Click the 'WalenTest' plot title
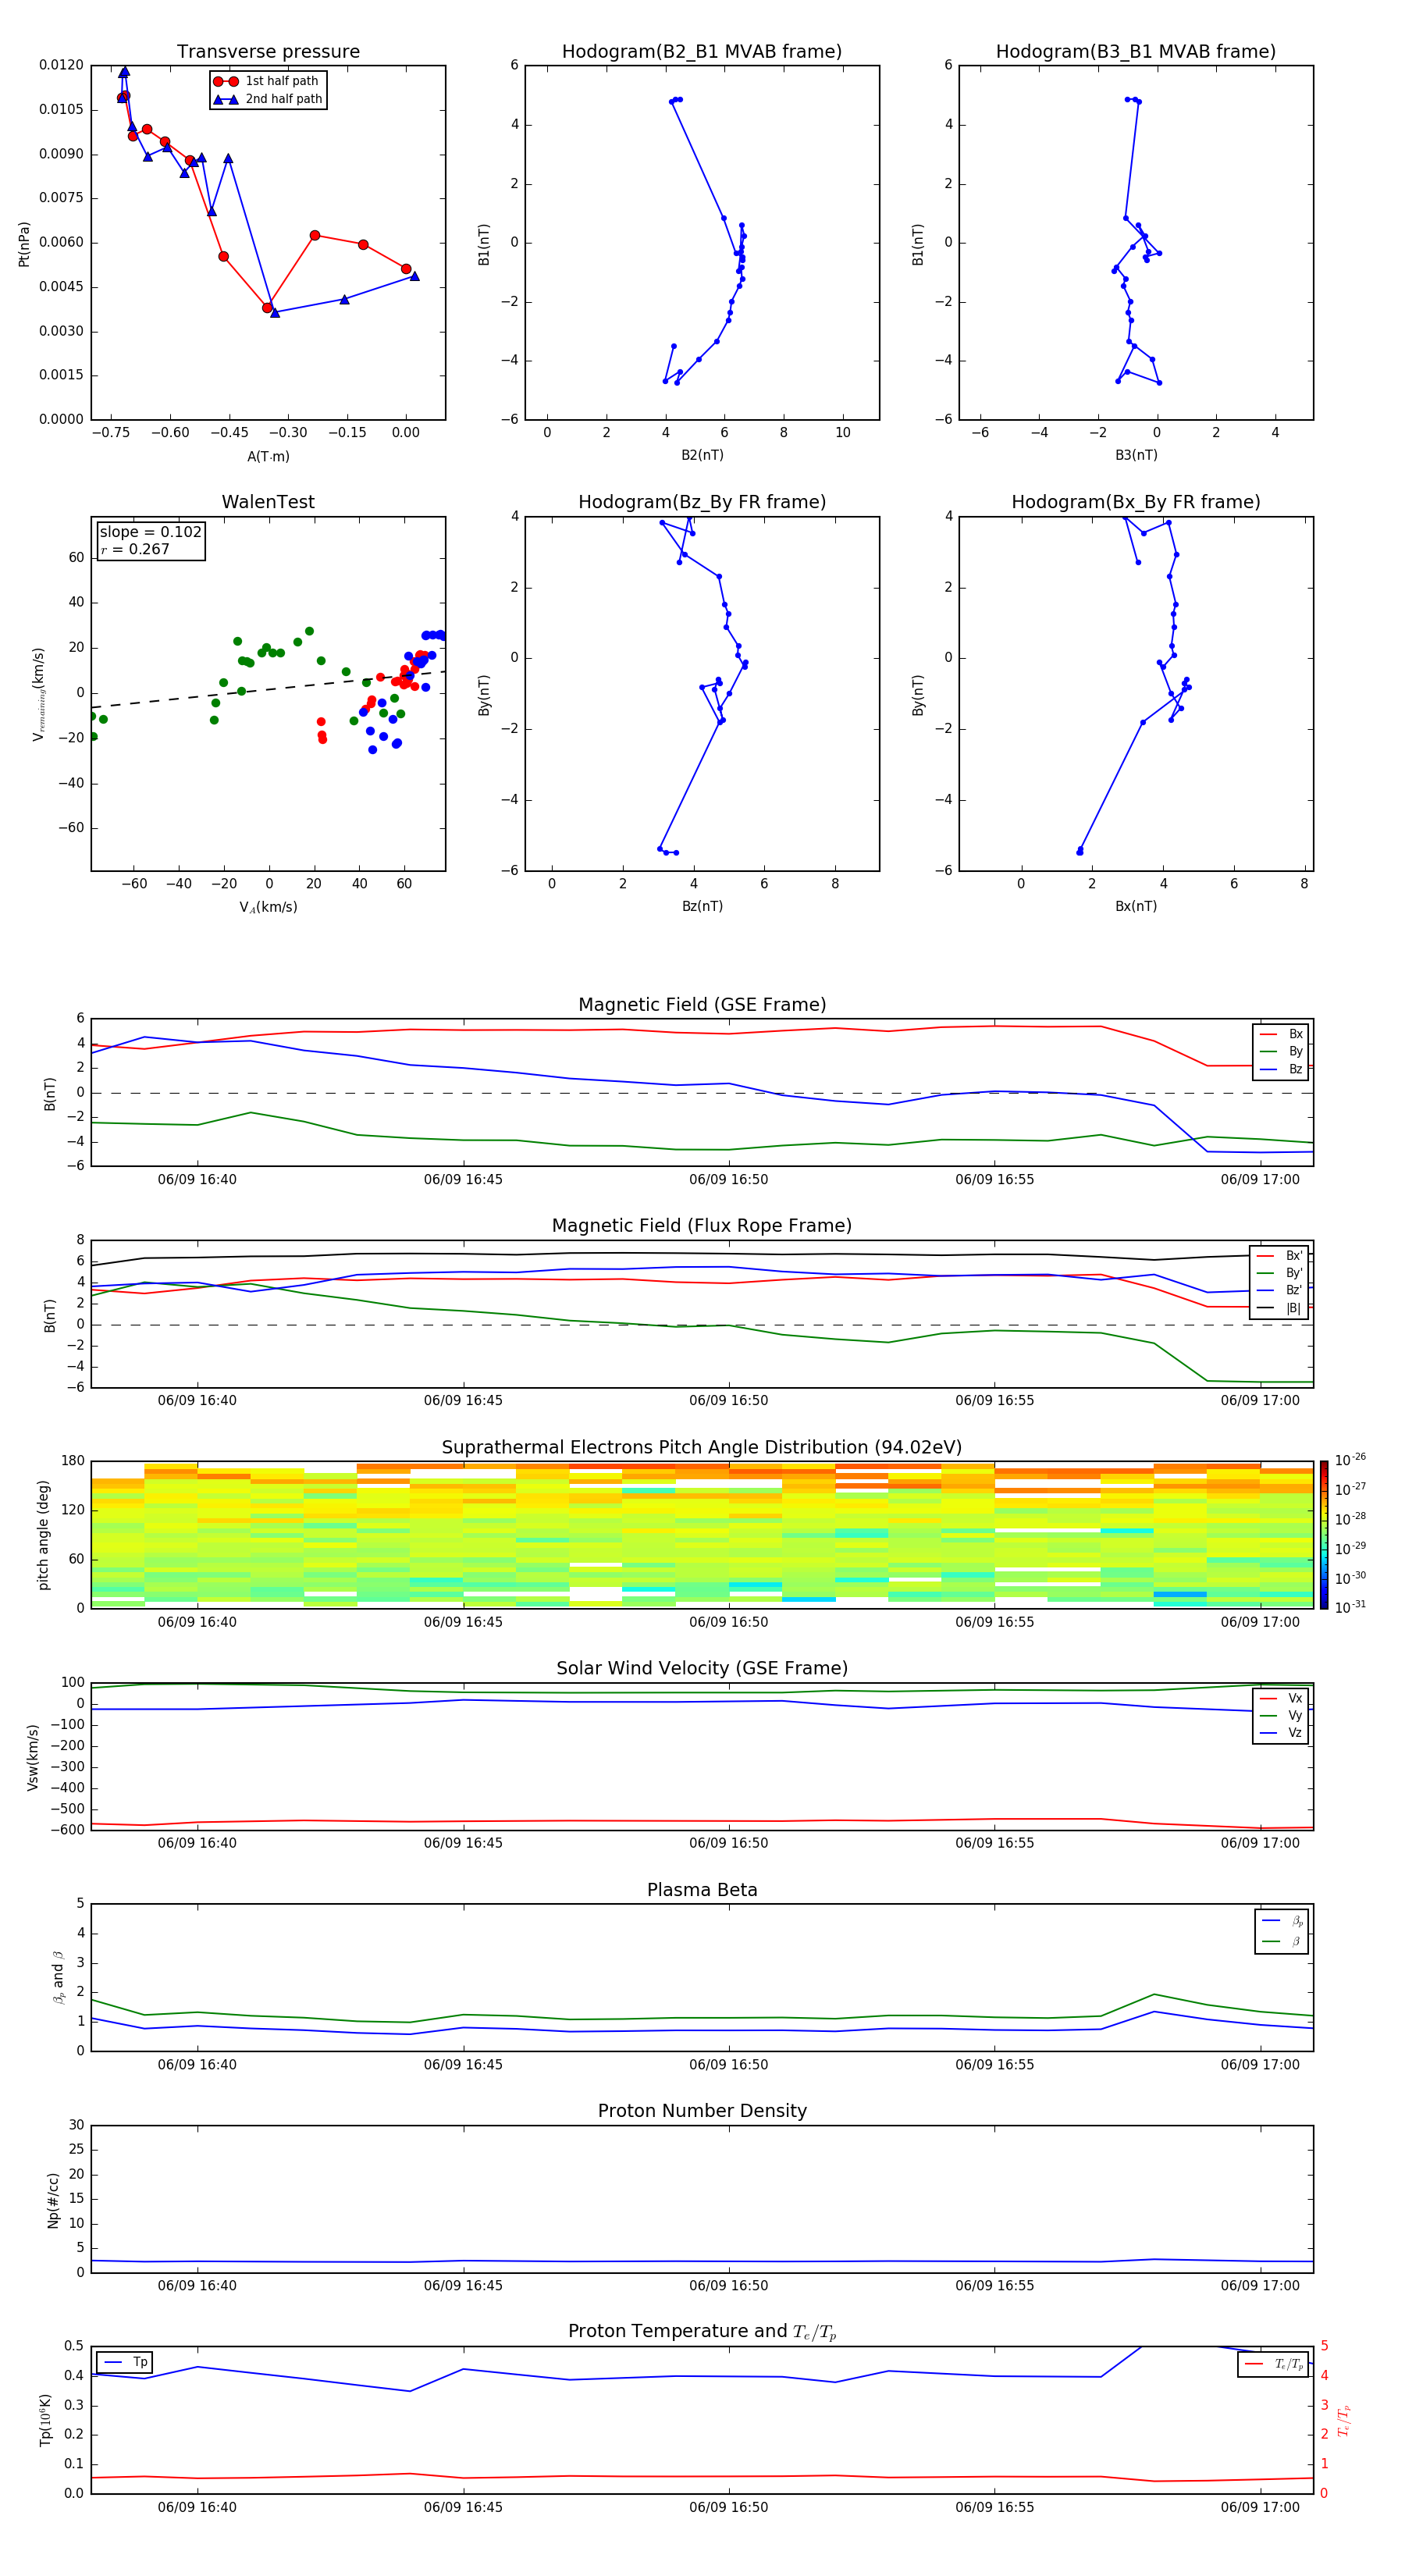This screenshot has height=2576, width=1405. tap(268, 502)
